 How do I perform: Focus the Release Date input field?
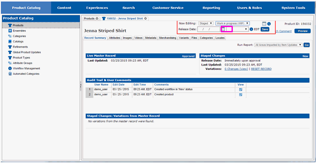(209, 29)
